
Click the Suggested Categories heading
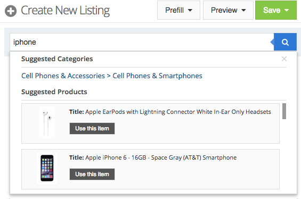pos(57,59)
